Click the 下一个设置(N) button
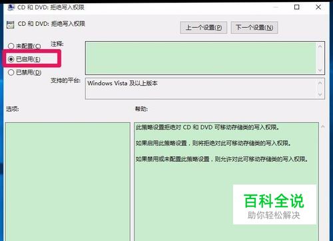This screenshot has height=241, width=333. click(x=254, y=28)
